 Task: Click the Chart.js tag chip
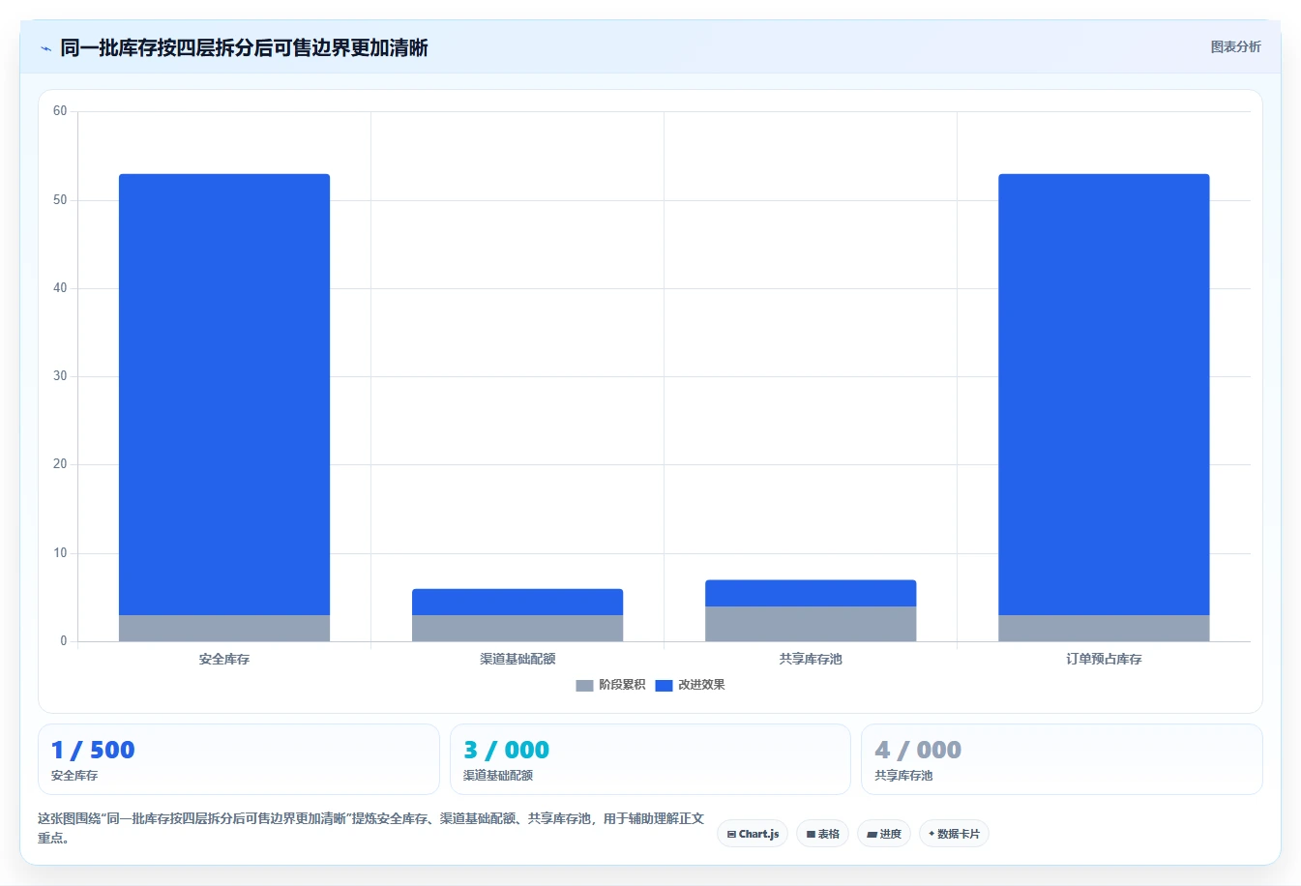point(753,834)
